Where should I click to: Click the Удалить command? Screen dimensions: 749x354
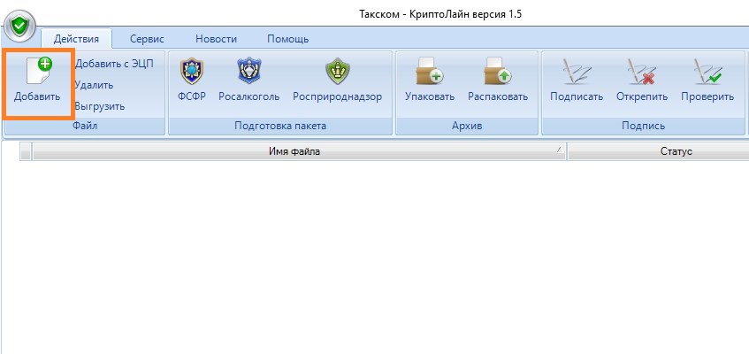[x=94, y=85]
